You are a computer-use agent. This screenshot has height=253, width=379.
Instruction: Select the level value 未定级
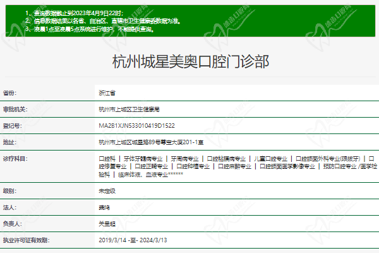click(x=107, y=191)
